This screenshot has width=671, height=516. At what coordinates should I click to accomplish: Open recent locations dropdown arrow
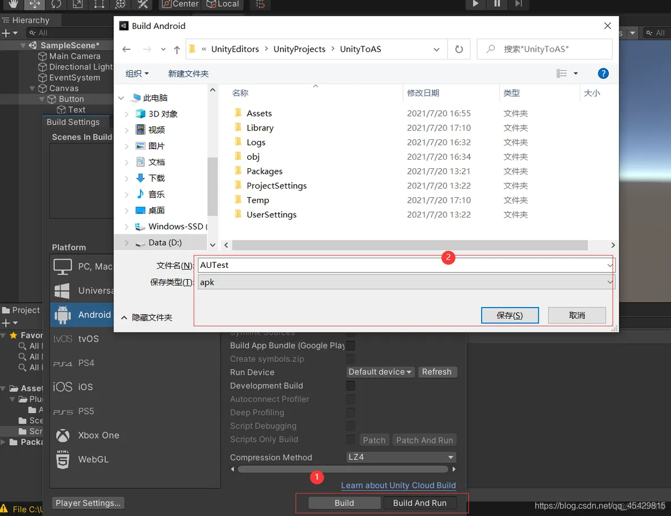[163, 49]
